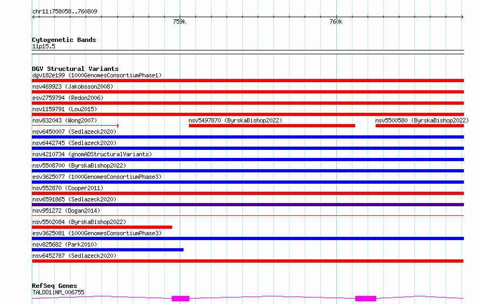The width and height of the screenshot is (479, 304).
Task: Click the blue bar under nsv6450007
Action: point(248,137)
